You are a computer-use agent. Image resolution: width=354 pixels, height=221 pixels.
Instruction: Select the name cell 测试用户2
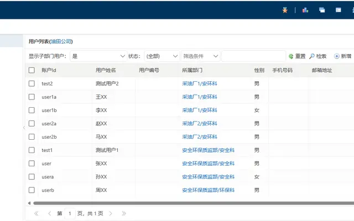107,83
